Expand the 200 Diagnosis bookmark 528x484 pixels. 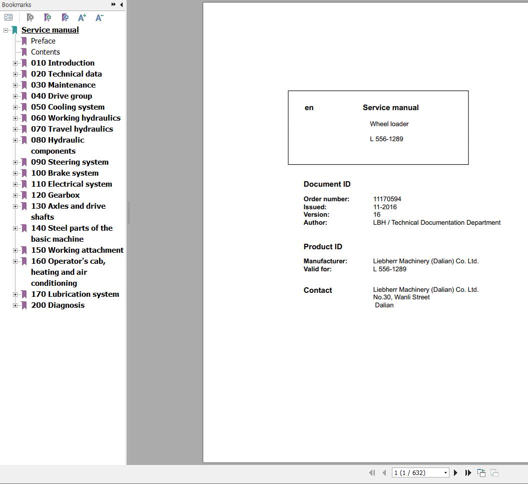15,305
